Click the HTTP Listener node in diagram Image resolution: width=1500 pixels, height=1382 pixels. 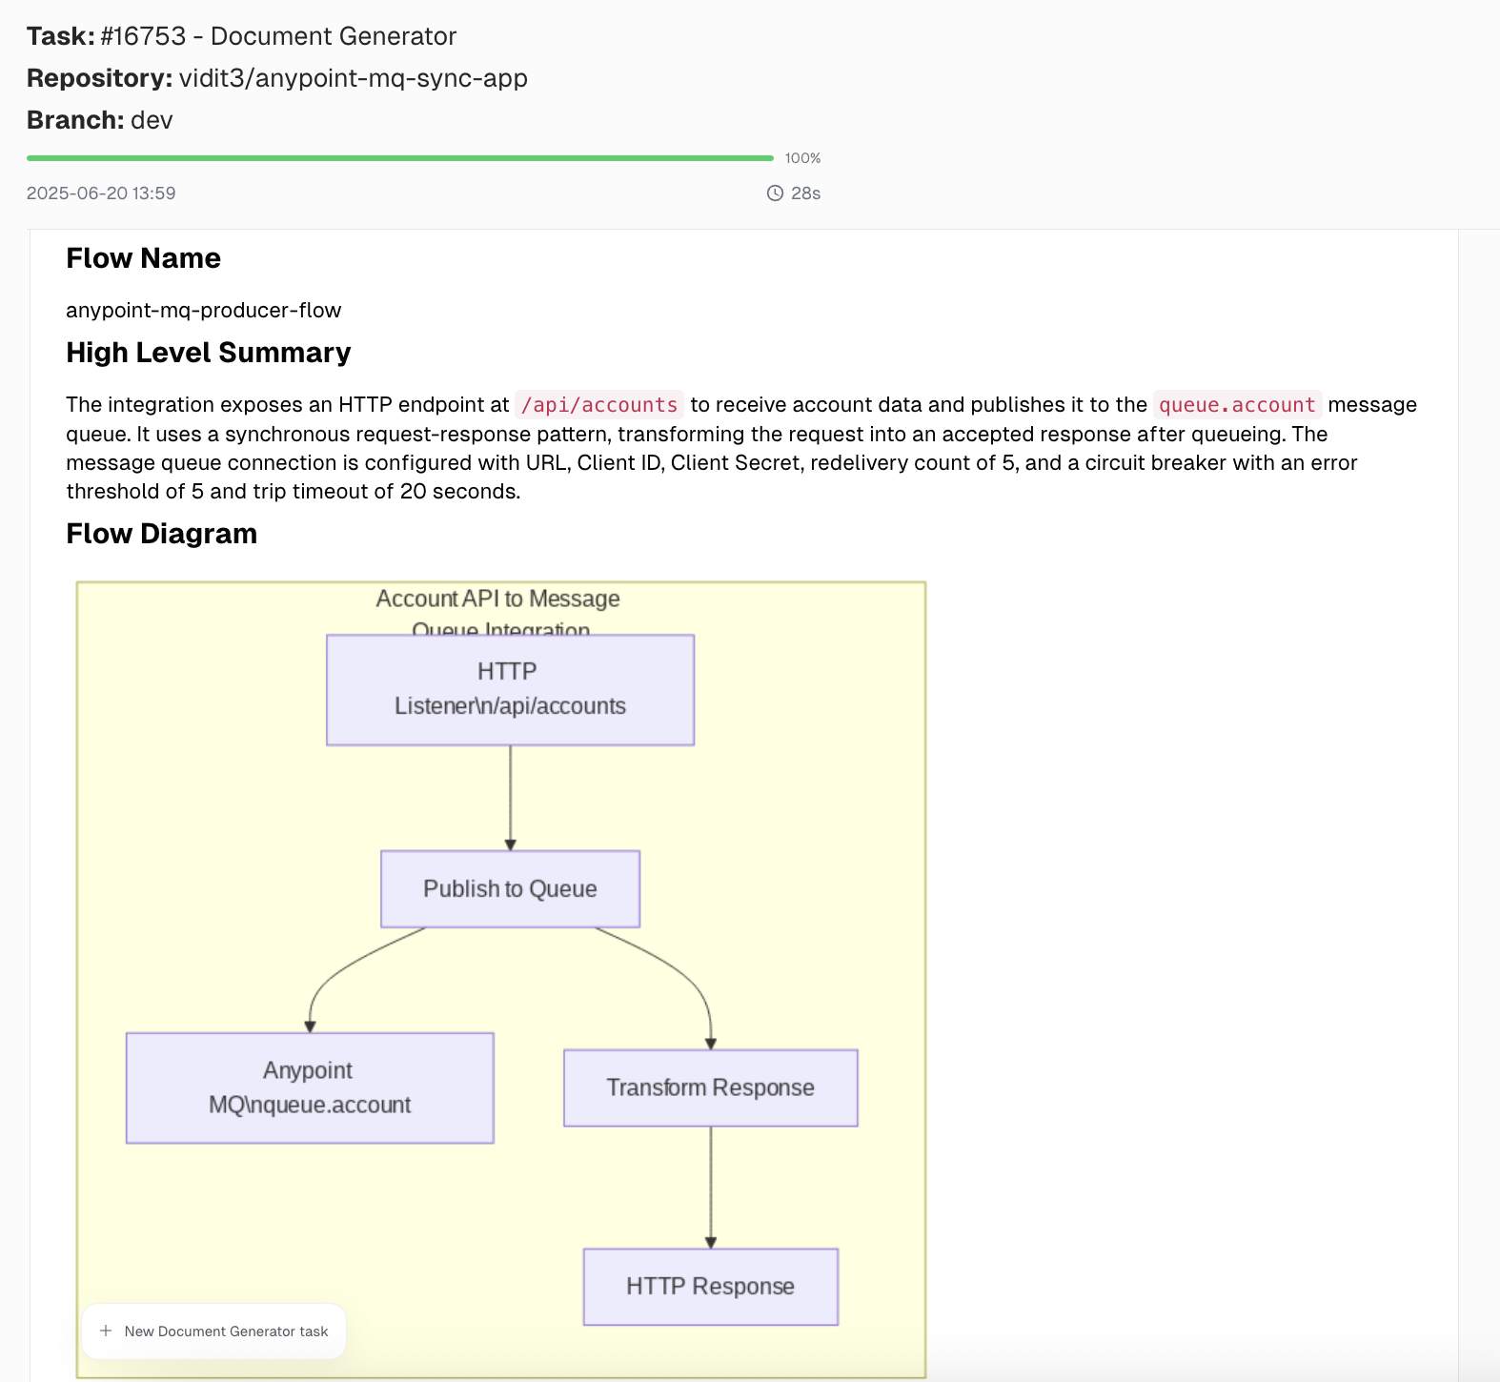coord(510,690)
